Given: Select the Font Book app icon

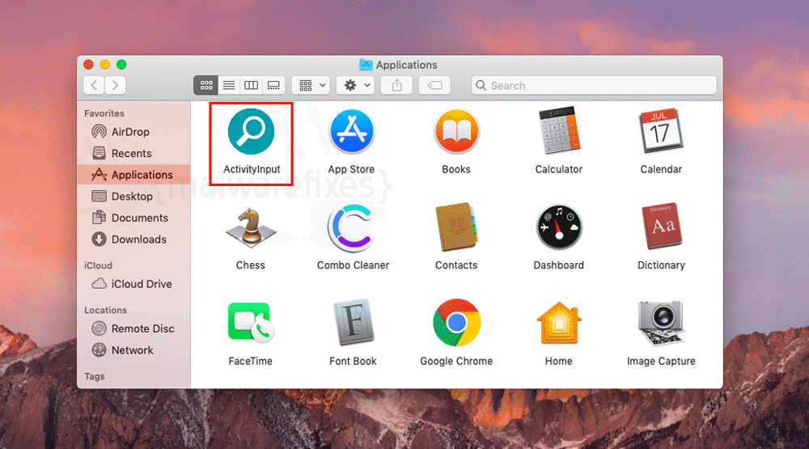Looking at the screenshot, I should 353,323.
